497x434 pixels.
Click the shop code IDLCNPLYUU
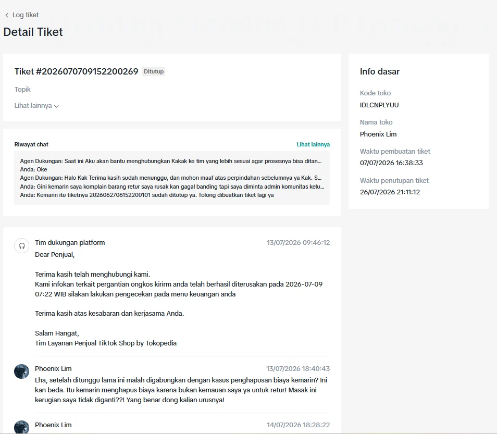tap(379, 105)
